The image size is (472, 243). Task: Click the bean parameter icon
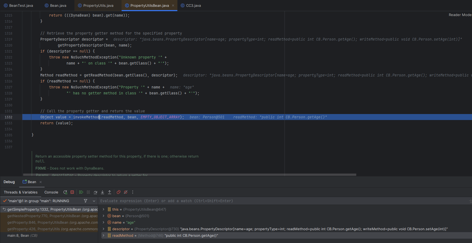109,216
